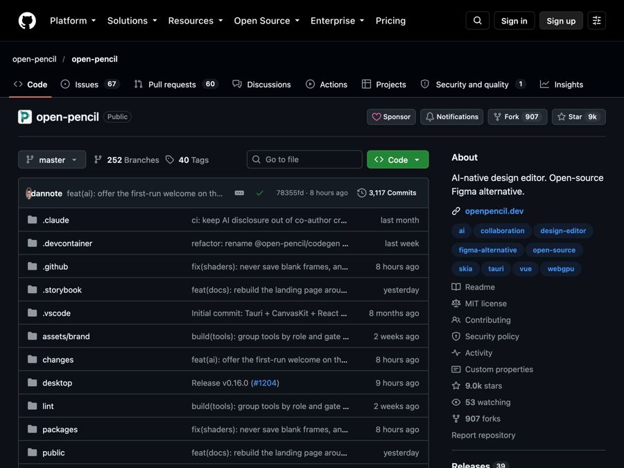This screenshot has height=468, width=624.
Task: Click the watching eye icon
Action: tap(456, 402)
